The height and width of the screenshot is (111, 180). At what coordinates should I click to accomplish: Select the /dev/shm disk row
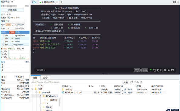(x=15, y=89)
